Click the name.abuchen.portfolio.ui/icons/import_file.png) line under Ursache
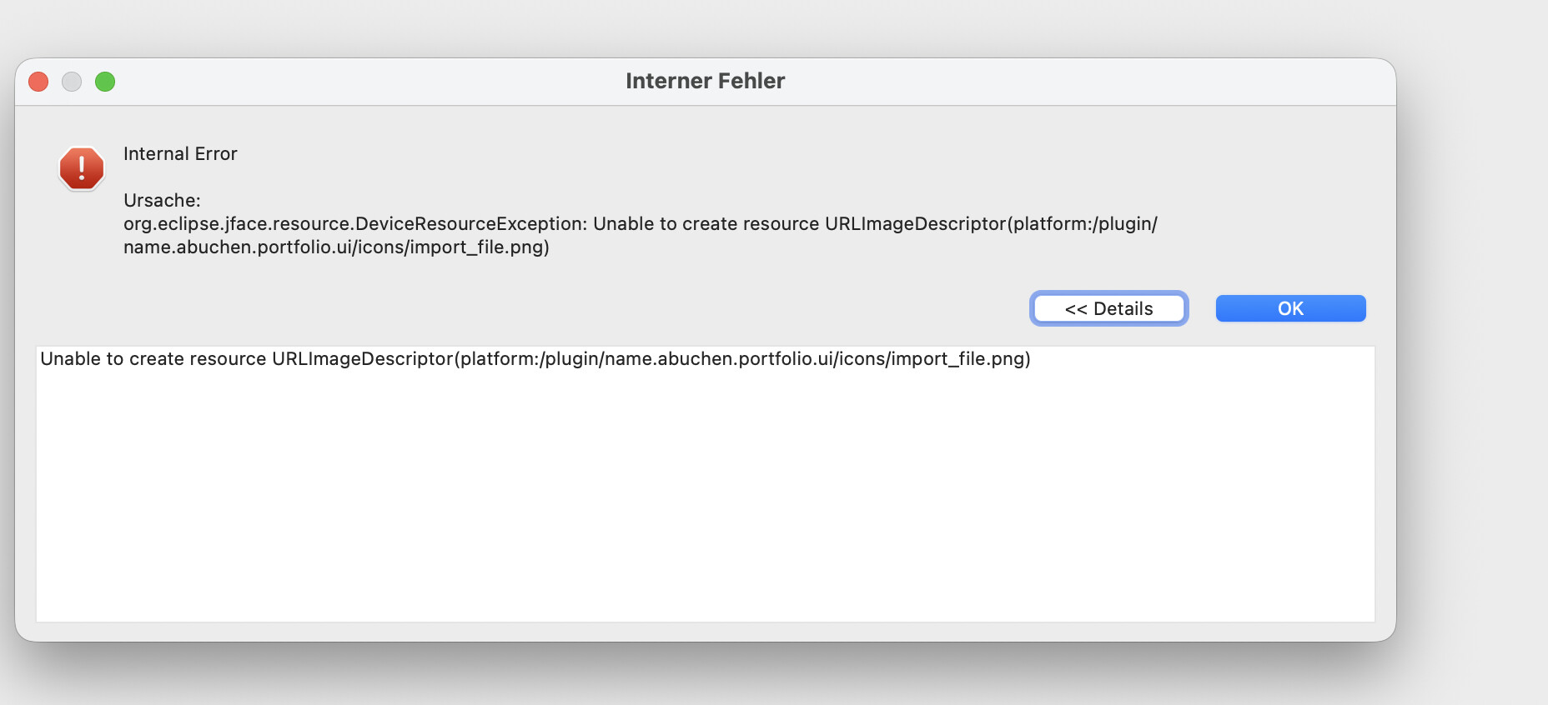The image size is (1548, 705). 336,247
